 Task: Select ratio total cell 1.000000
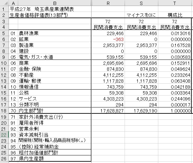point(175,111)
